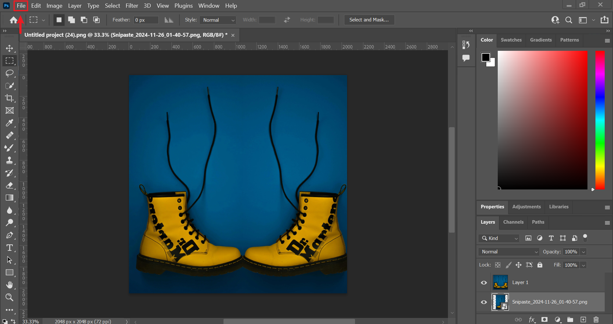Toggle lock transparent pixels
613x324 pixels.
tap(498, 265)
